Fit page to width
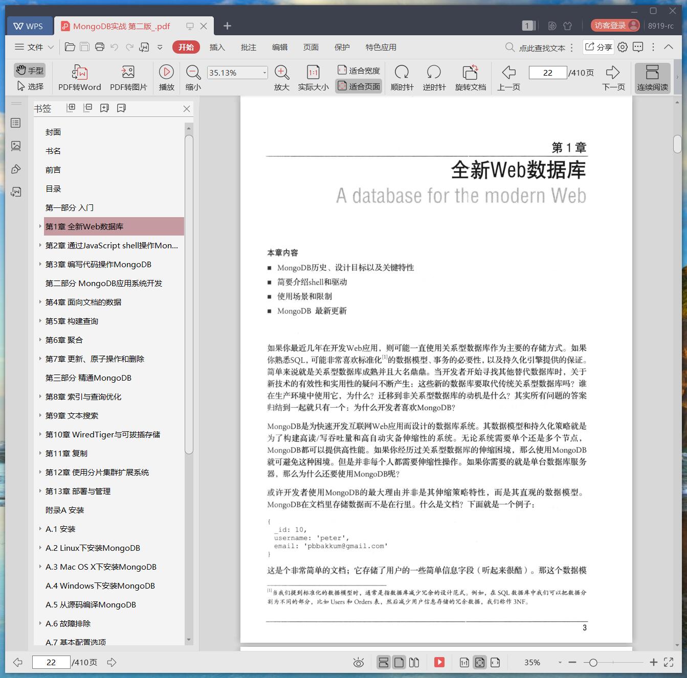This screenshot has height=678, width=687. [x=359, y=70]
